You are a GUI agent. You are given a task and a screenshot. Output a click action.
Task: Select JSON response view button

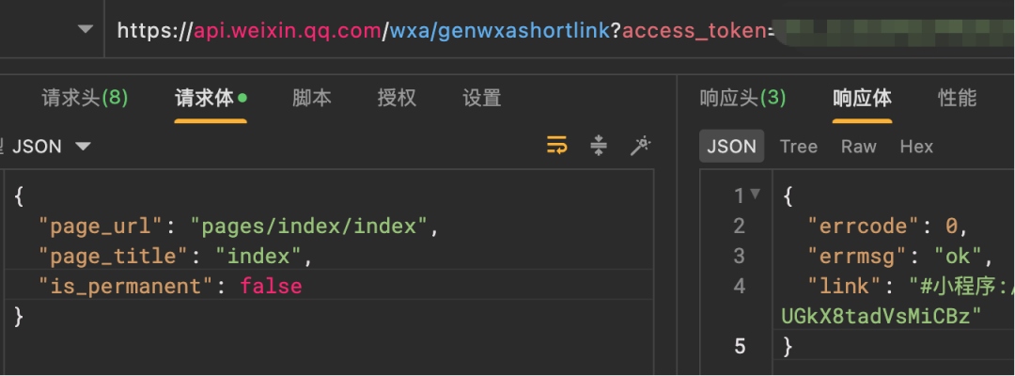click(x=731, y=147)
